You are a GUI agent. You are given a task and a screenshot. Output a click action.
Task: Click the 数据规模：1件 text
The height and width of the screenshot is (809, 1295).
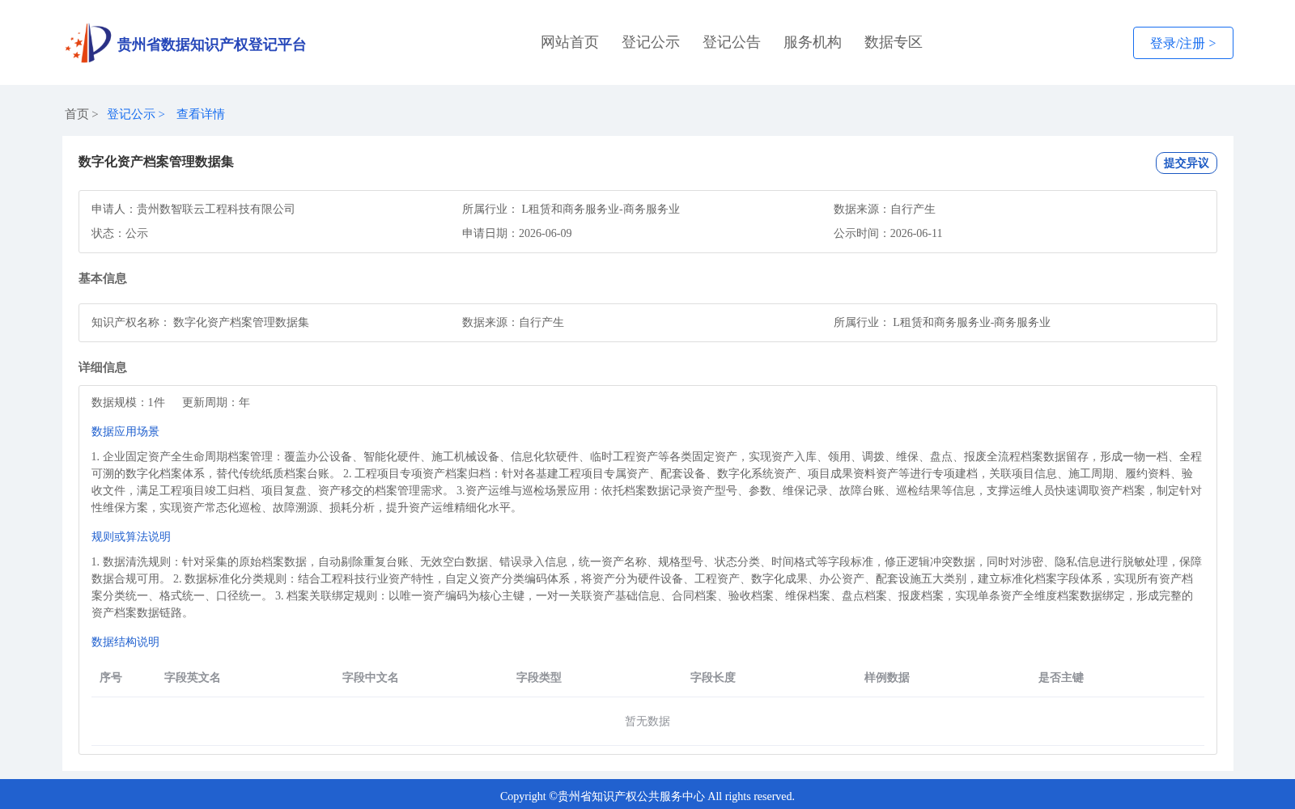(x=128, y=402)
